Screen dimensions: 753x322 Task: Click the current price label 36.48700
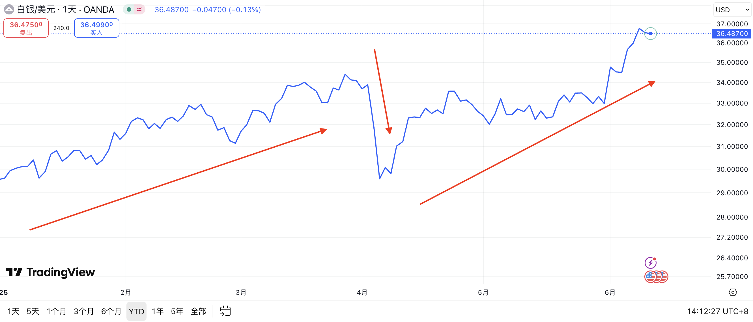click(x=732, y=34)
